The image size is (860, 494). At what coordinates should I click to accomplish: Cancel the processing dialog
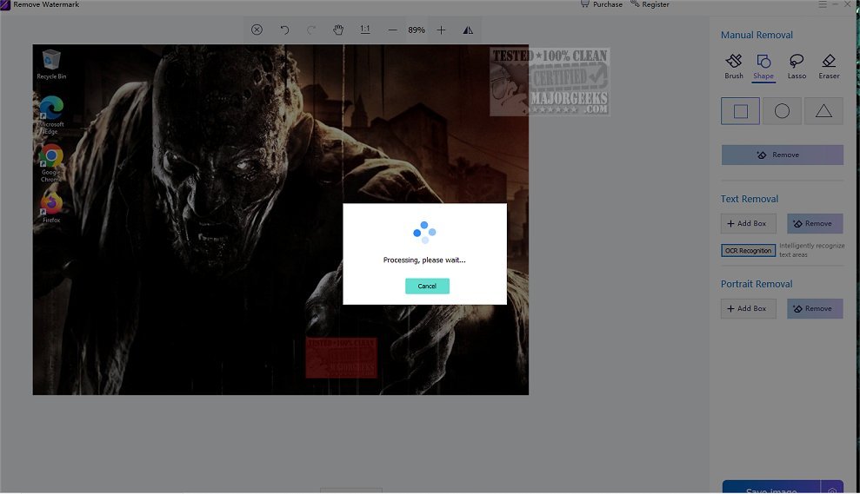427,286
